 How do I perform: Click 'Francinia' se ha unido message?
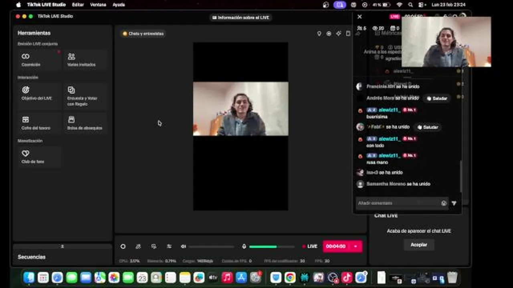coord(393,86)
